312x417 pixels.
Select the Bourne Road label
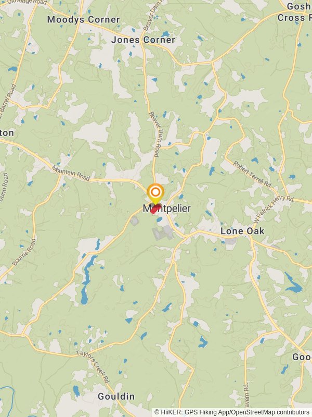pyautogui.click(x=24, y=252)
